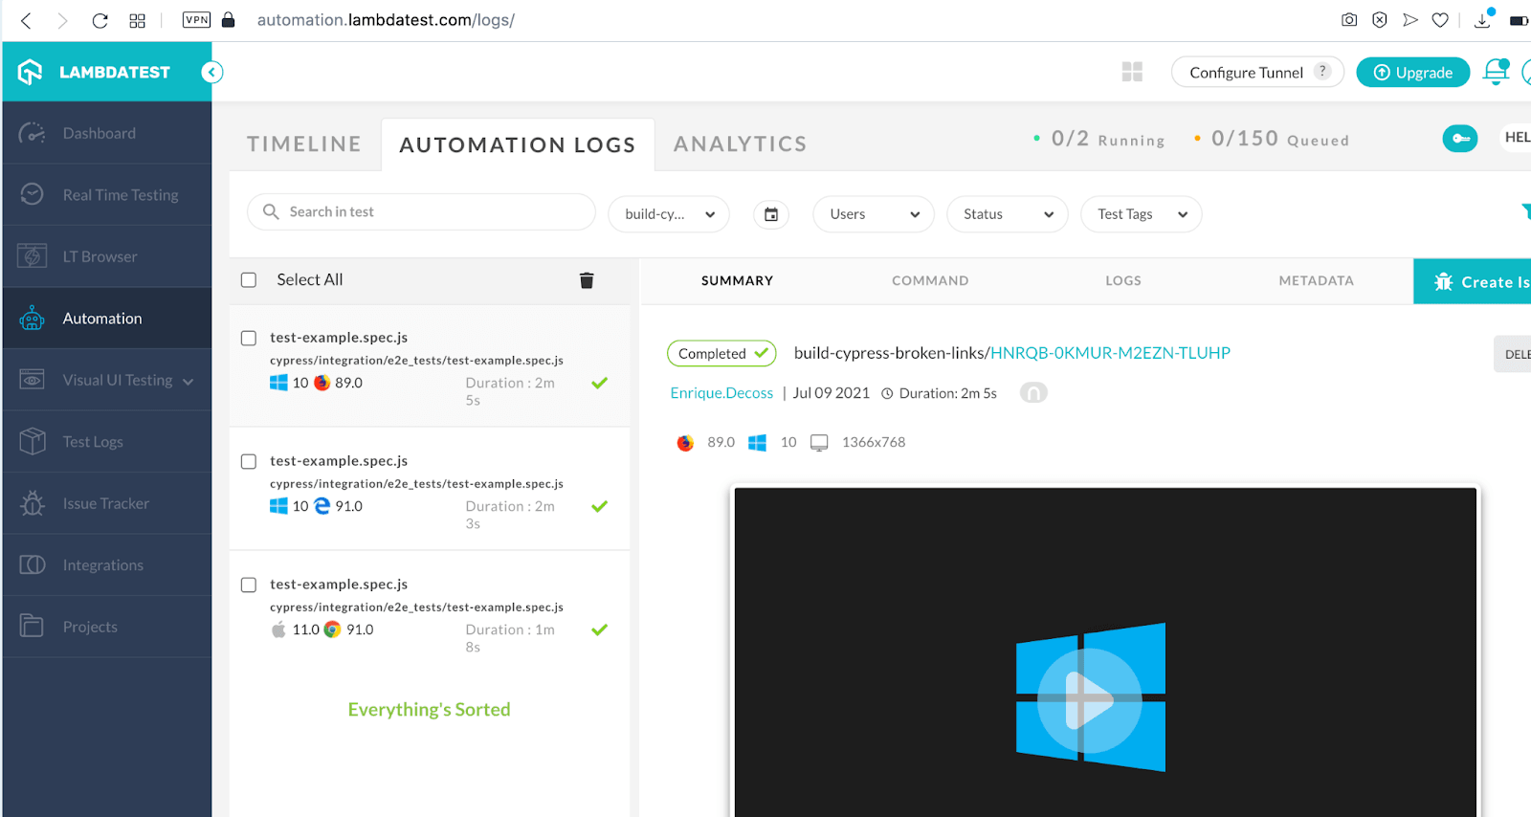This screenshot has height=817, width=1531.
Task: Click the Windows icon in summary details
Action: [757, 443]
